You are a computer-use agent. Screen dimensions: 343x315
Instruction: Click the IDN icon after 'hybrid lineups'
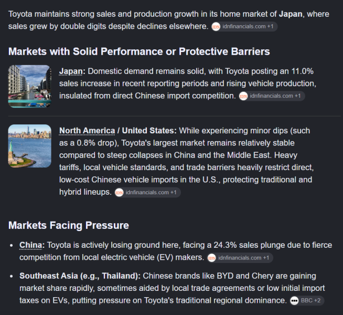(119, 193)
